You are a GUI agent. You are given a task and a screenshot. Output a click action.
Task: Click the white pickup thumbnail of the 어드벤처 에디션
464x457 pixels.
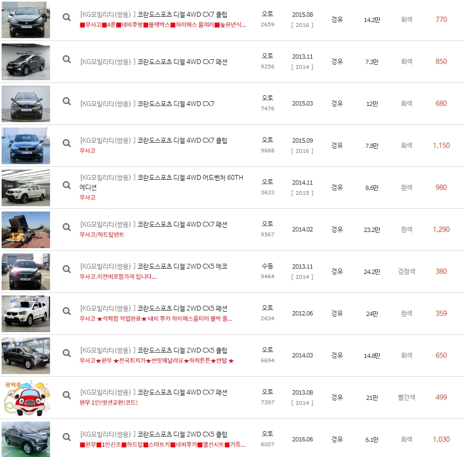click(25, 187)
